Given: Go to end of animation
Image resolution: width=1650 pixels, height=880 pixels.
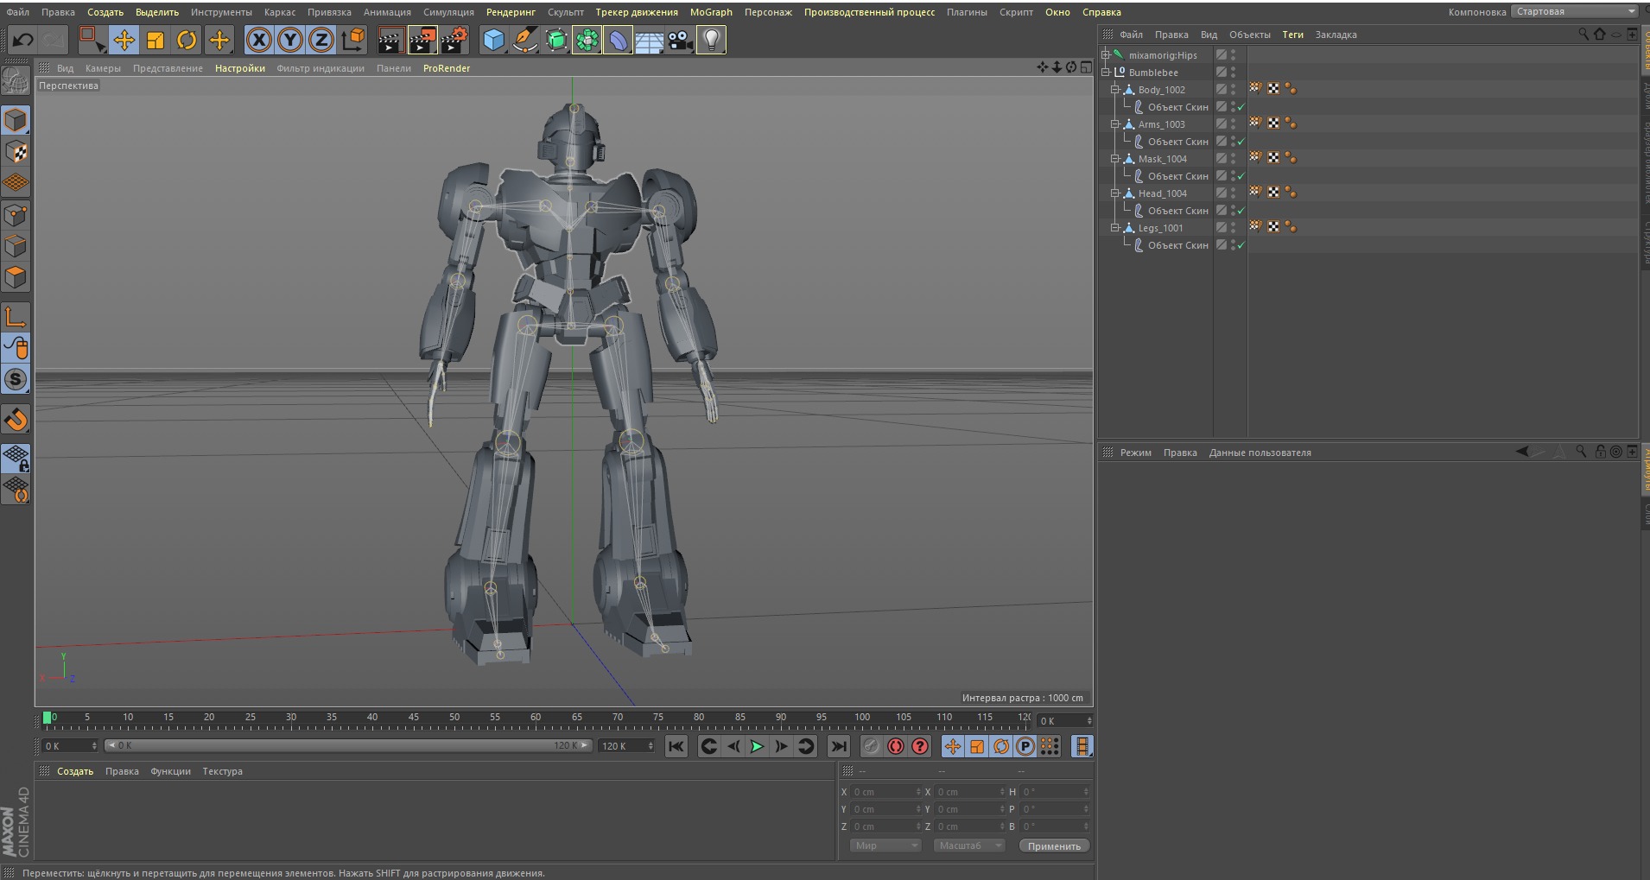Looking at the screenshot, I should tap(838, 747).
